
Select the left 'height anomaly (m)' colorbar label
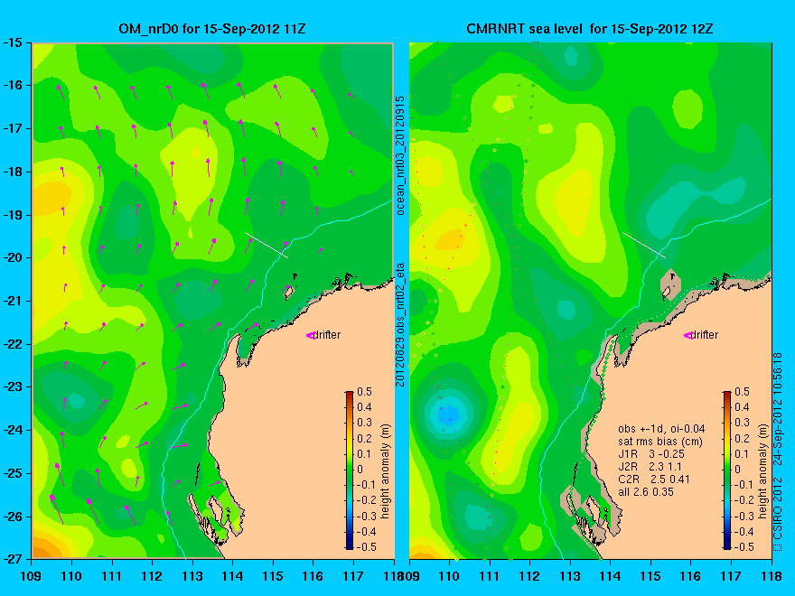coord(386,471)
